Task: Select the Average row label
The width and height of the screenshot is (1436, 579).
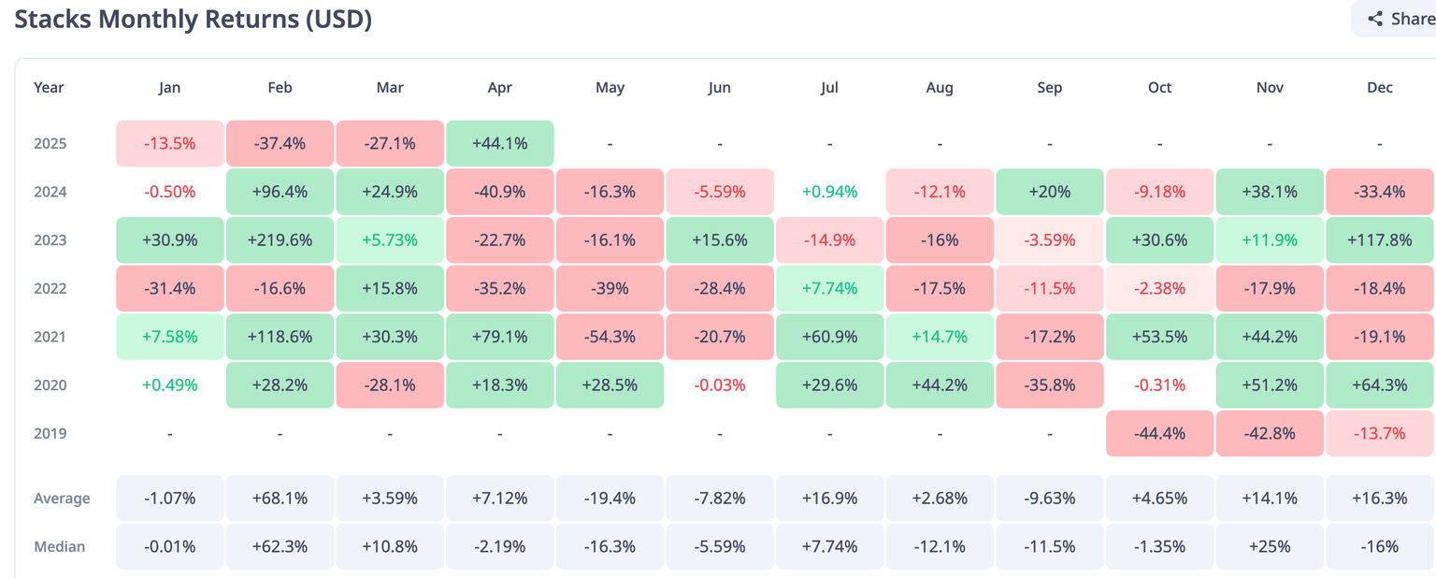Action: 62,499
